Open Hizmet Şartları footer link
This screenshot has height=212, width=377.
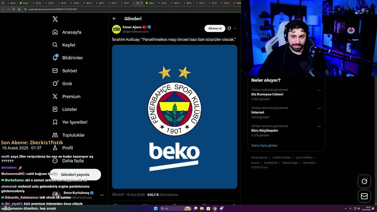point(259,158)
